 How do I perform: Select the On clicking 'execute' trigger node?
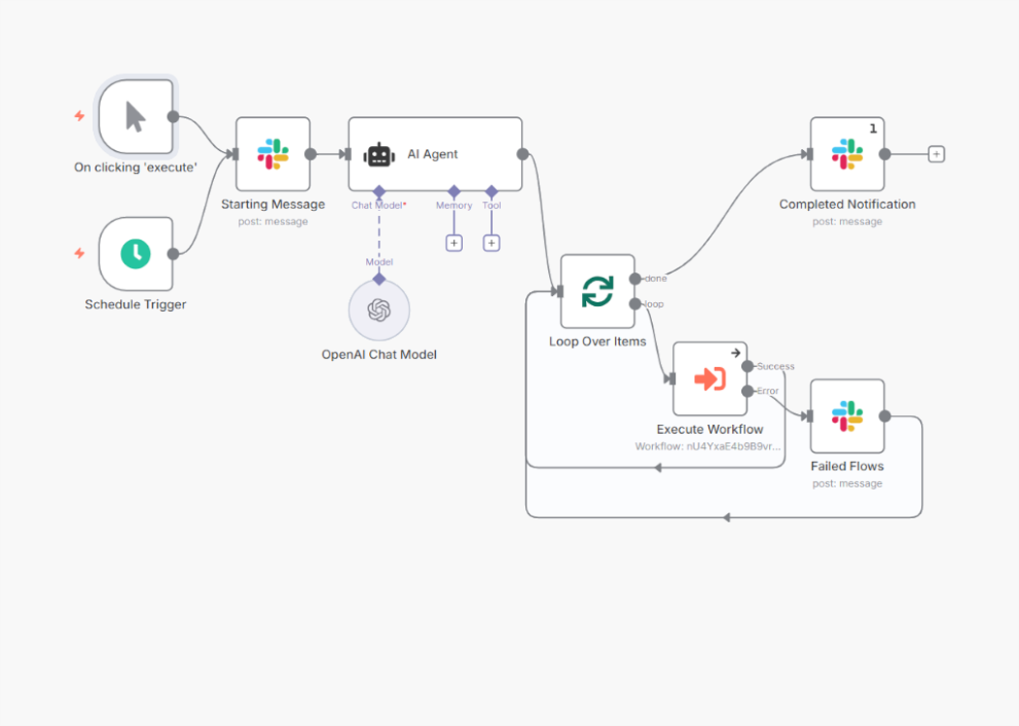[x=136, y=117]
